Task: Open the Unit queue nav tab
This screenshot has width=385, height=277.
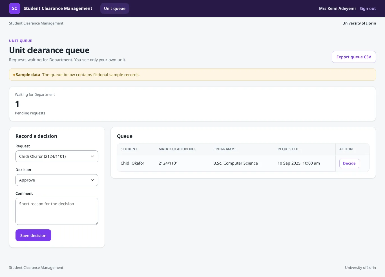Action: (x=115, y=8)
